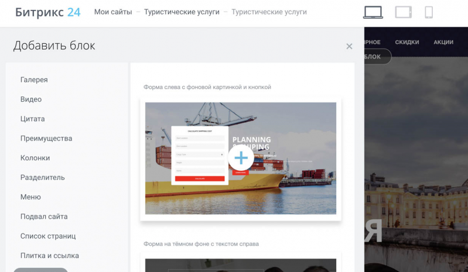Choose Цитата block category

click(33, 119)
